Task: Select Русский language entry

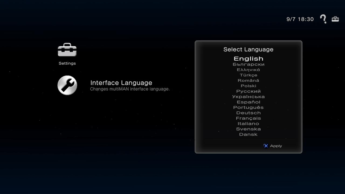Action: [248, 91]
